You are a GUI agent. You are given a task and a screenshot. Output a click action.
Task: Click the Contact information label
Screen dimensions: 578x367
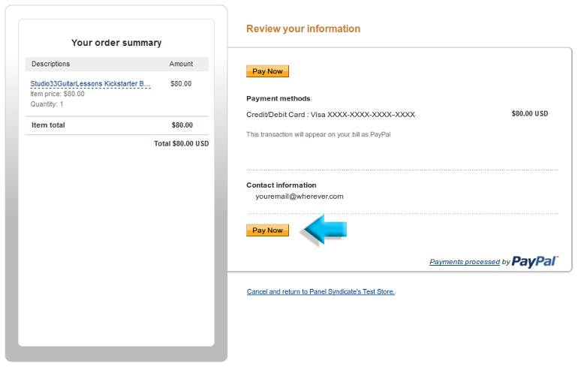point(281,185)
